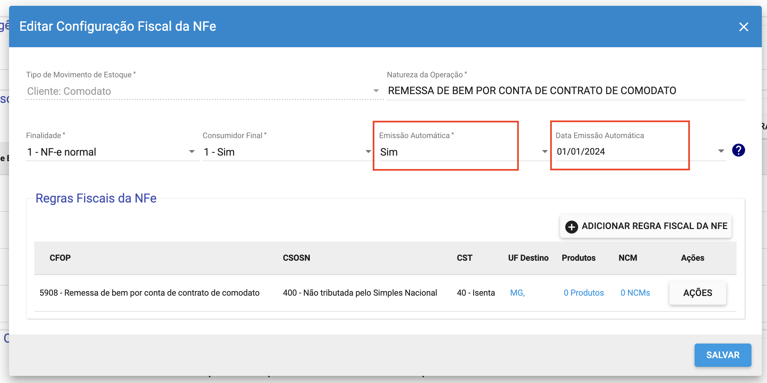This screenshot has height=383, width=767.
Task: Click the Ações column header
Action: point(693,258)
